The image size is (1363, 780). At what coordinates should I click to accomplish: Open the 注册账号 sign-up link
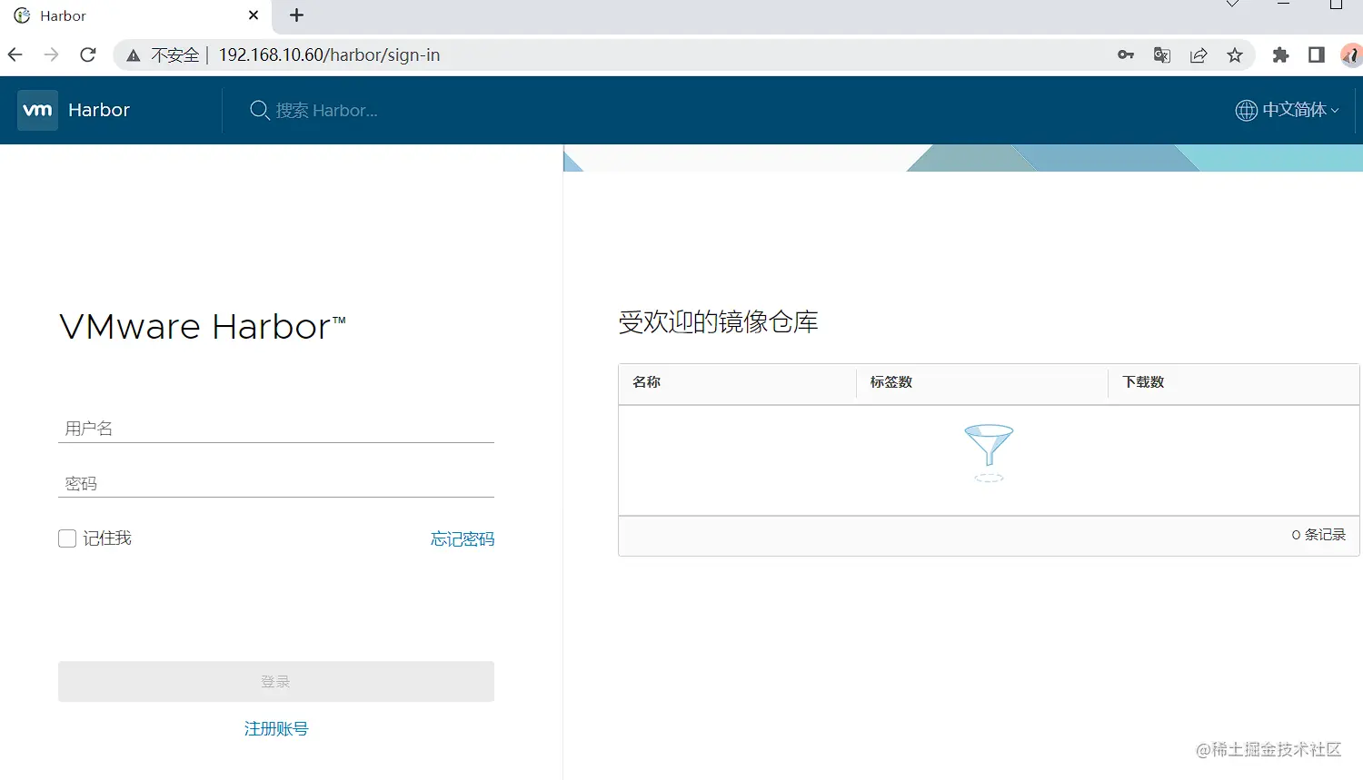pyautogui.click(x=276, y=728)
